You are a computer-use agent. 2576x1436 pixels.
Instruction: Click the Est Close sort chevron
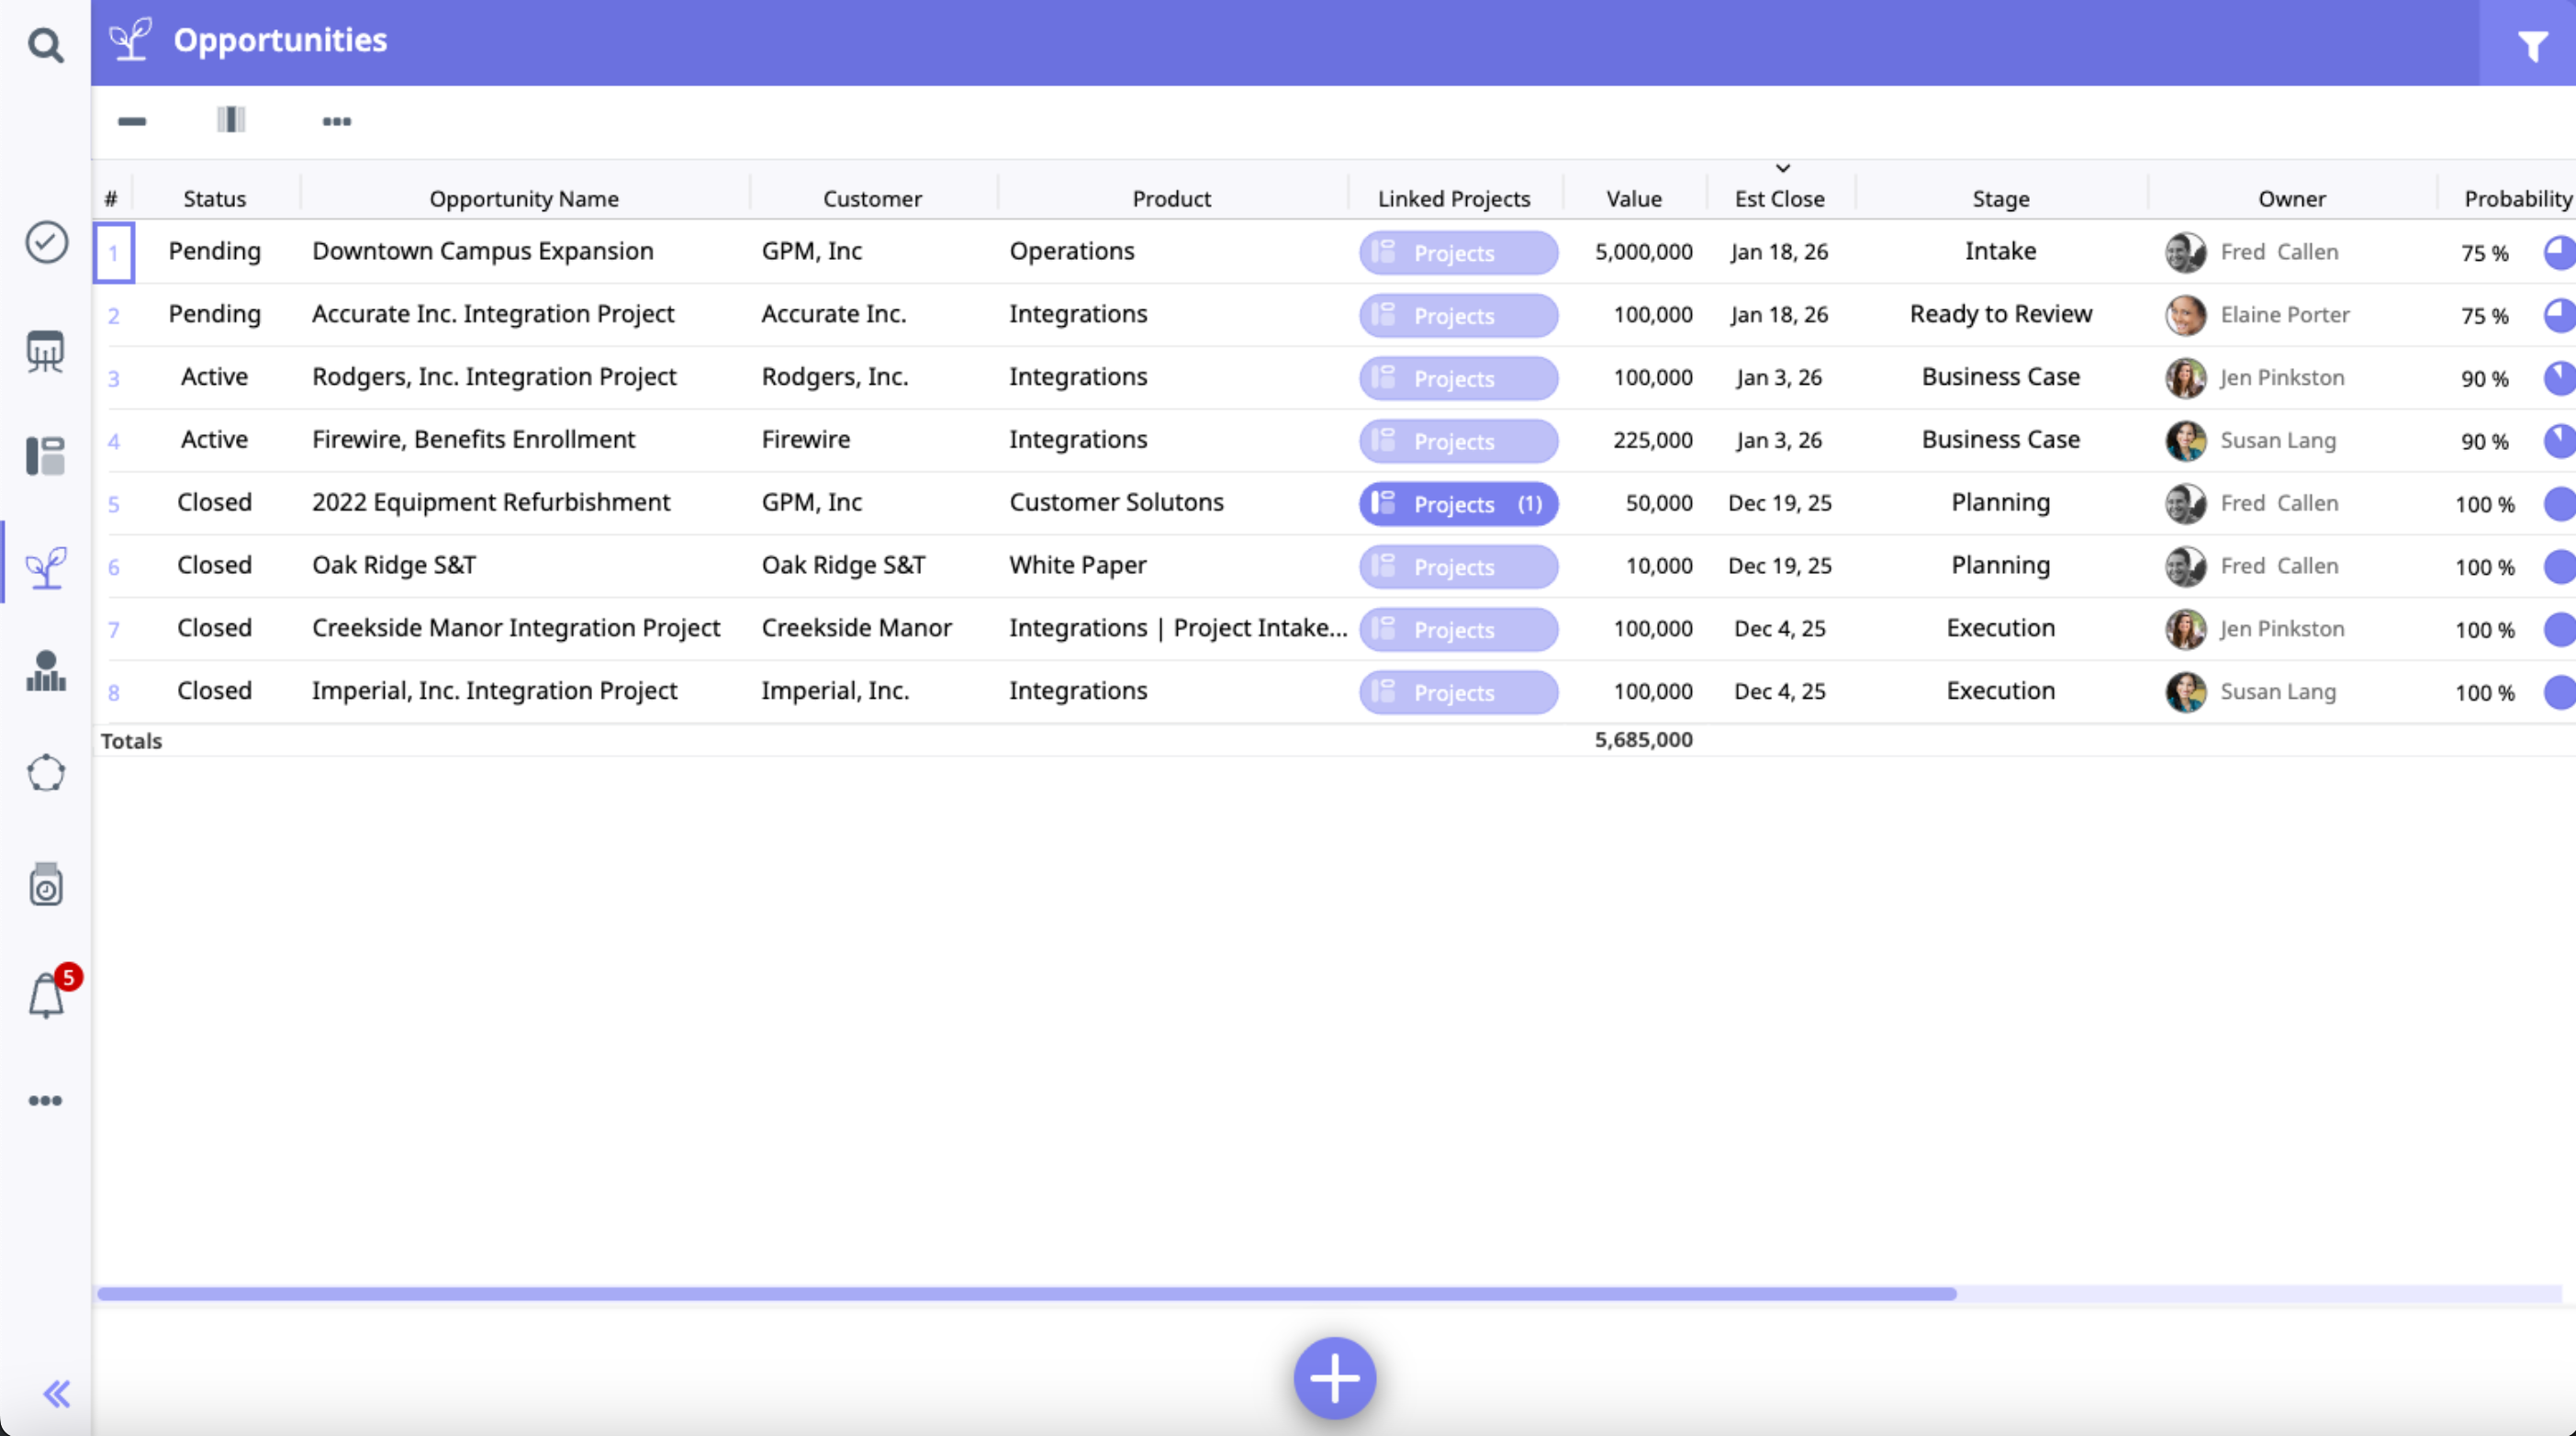(1782, 168)
